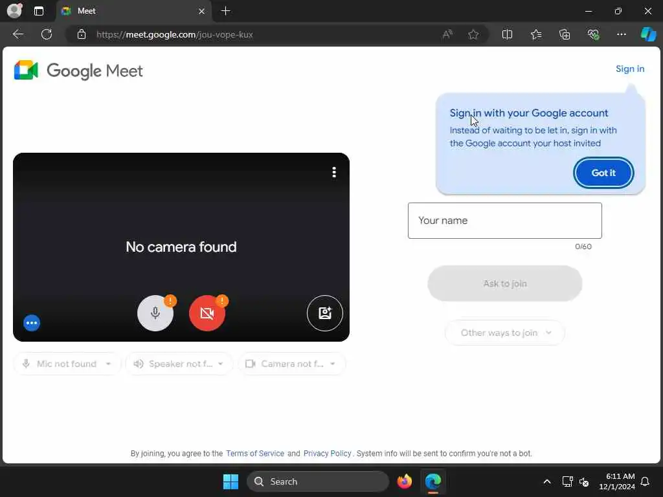Open the browser profile avatar
663x497 pixels.
pos(14,10)
